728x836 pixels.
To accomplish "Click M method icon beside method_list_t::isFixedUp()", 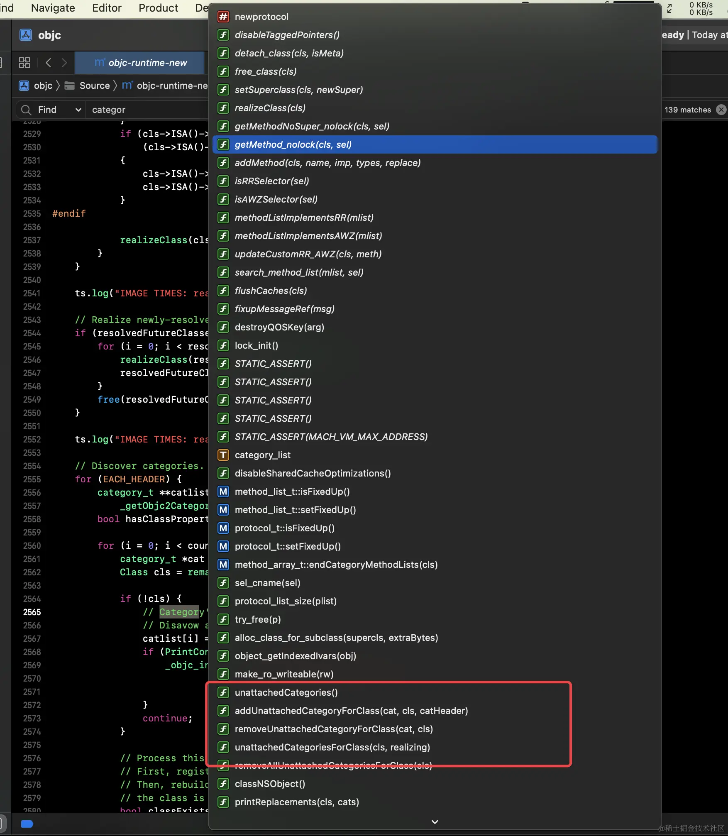I will point(223,491).
